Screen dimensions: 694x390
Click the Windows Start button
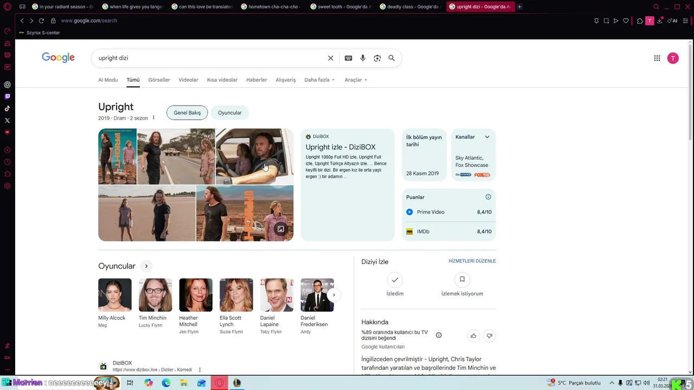click(7, 383)
